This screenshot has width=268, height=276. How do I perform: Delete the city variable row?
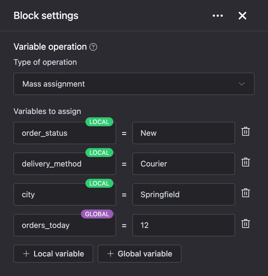pos(245,193)
